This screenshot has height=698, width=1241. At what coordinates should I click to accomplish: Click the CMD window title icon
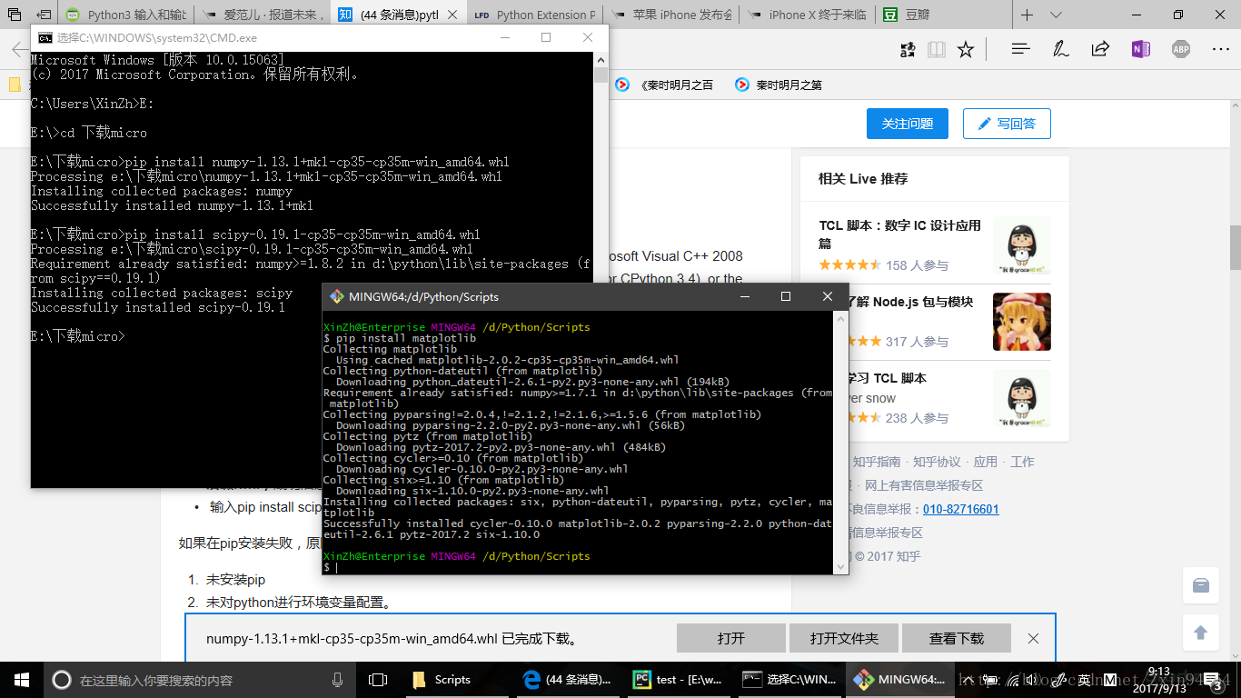(x=45, y=37)
